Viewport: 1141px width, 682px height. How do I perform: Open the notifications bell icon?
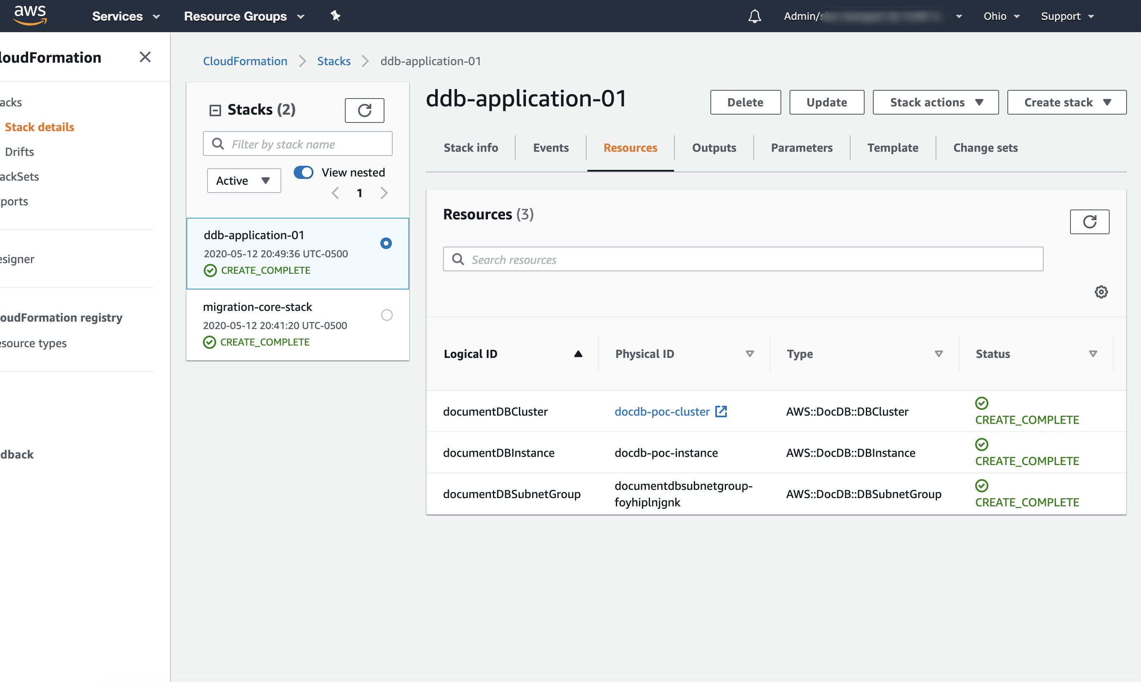coord(754,16)
